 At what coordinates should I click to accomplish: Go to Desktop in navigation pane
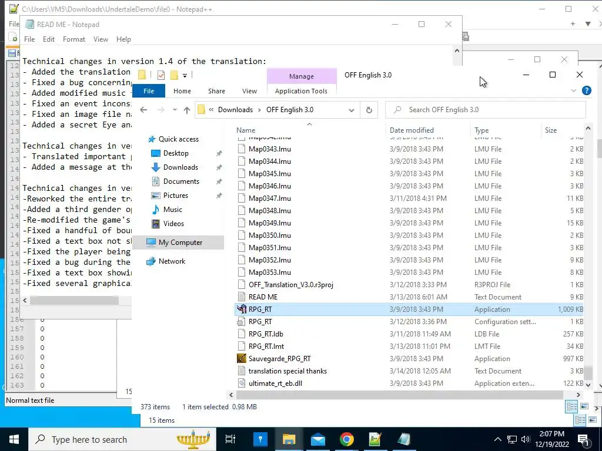click(175, 153)
